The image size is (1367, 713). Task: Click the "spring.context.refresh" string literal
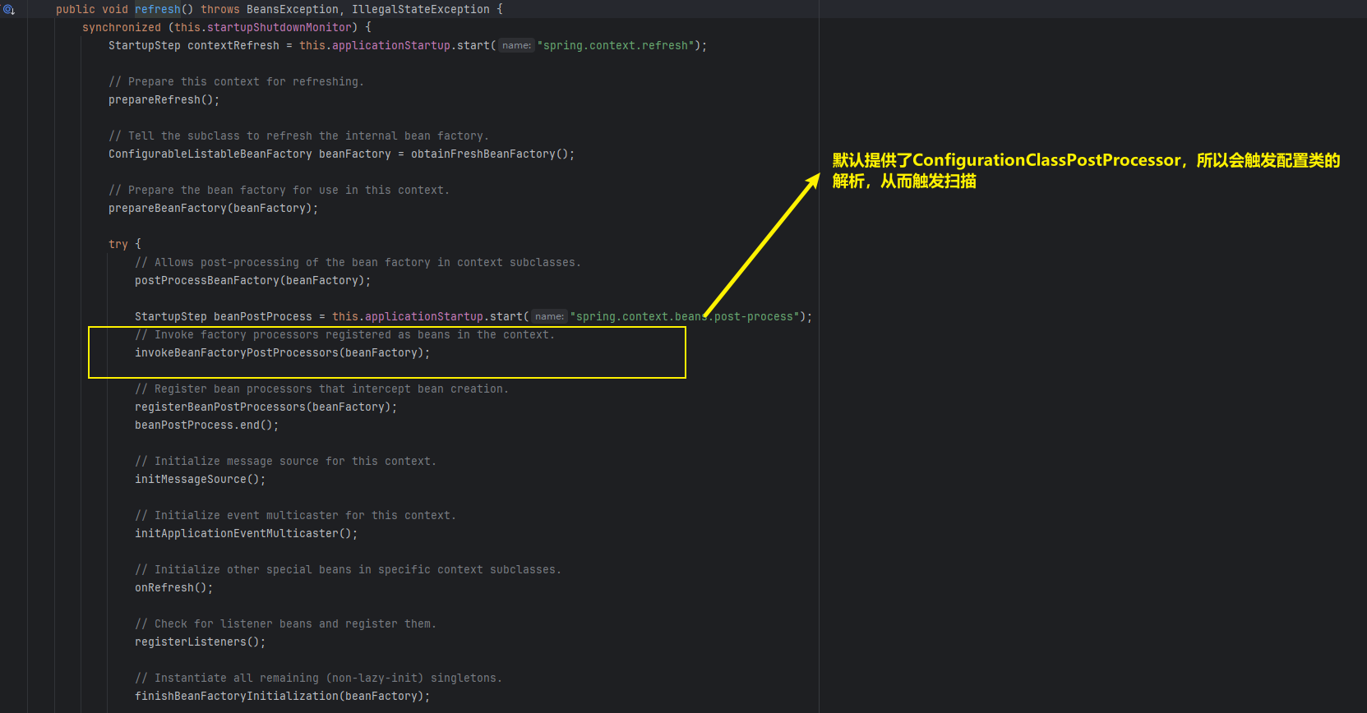click(616, 46)
